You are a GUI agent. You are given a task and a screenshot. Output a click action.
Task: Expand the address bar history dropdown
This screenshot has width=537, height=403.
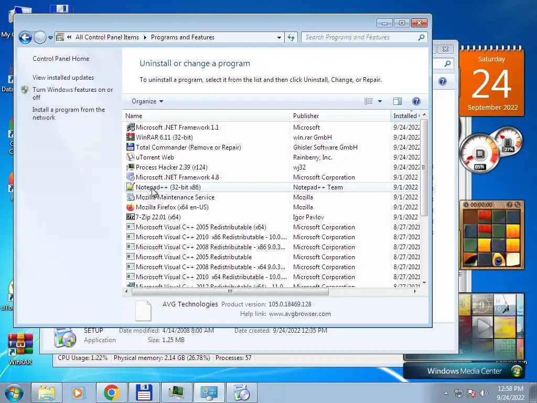tap(279, 37)
